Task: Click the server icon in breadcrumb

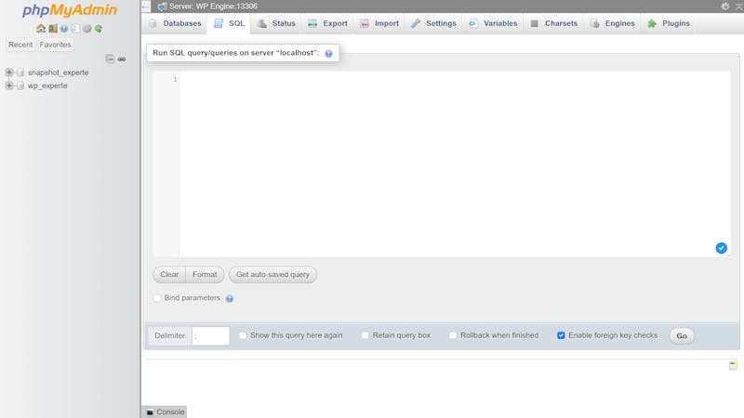Action: pos(162,7)
